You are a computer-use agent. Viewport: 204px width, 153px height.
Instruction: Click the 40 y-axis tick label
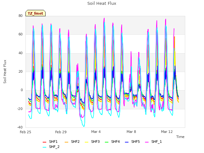20,53
